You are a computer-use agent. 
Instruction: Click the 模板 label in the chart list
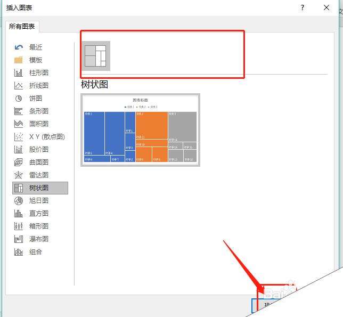click(36, 60)
